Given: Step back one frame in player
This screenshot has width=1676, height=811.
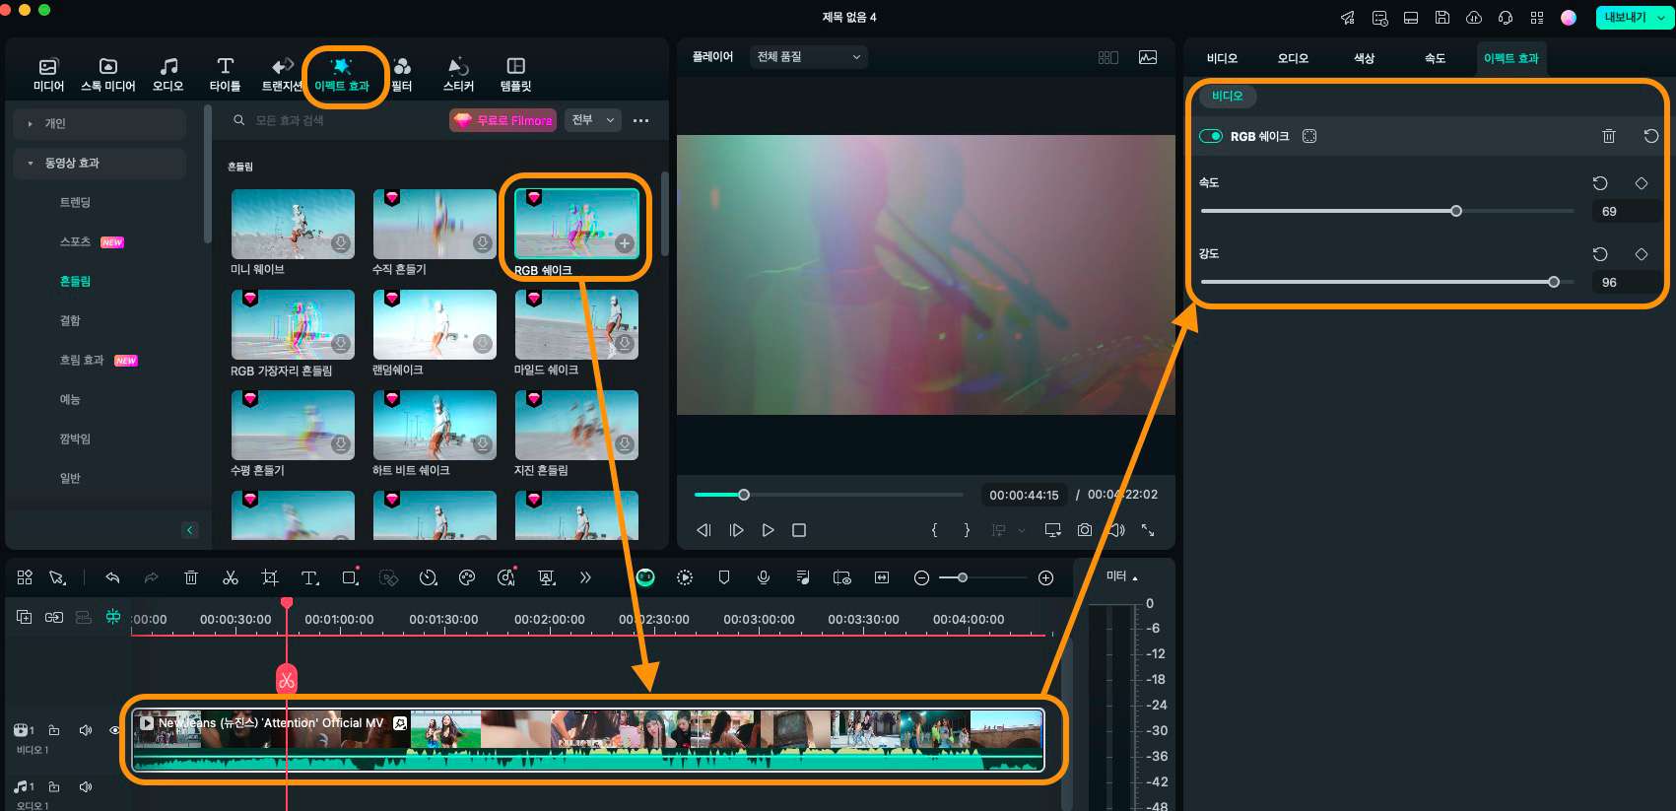Looking at the screenshot, I should 704,530.
